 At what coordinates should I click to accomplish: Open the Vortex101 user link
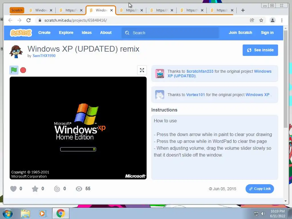(195, 95)
